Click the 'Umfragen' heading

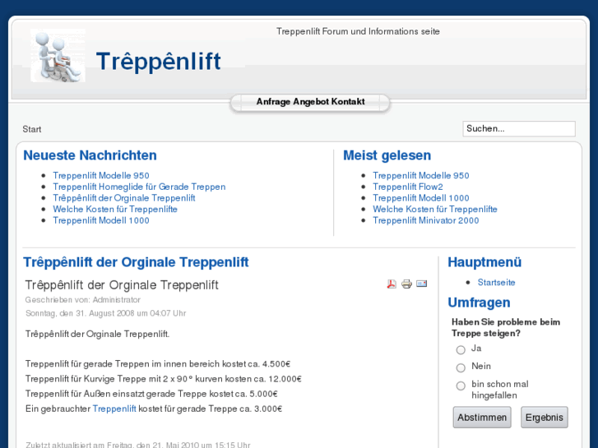point(479,303)
